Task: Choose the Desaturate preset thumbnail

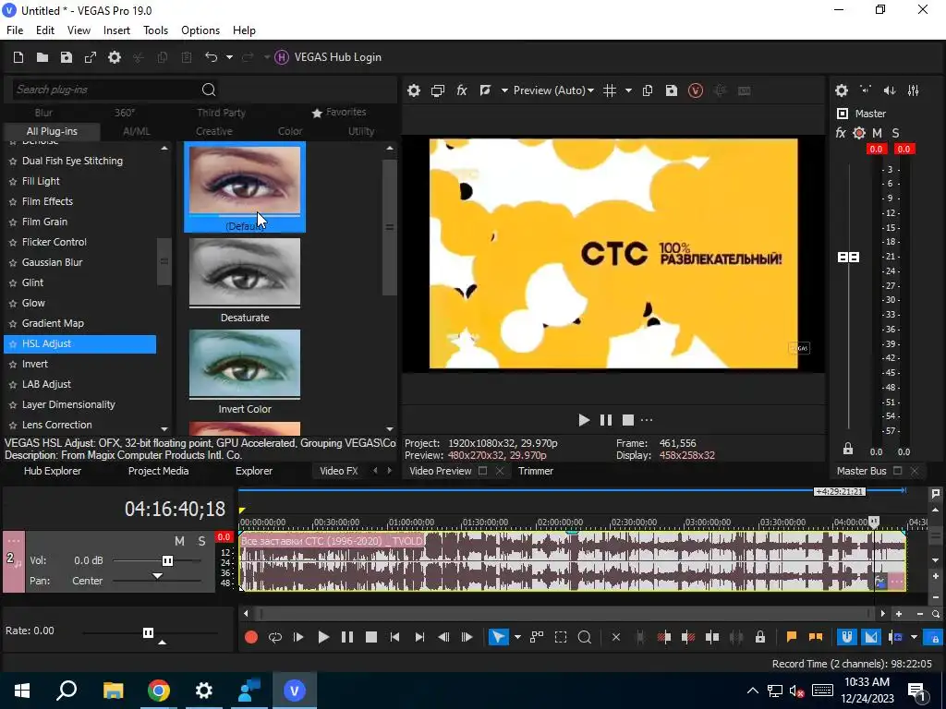Action: point(244,272)
